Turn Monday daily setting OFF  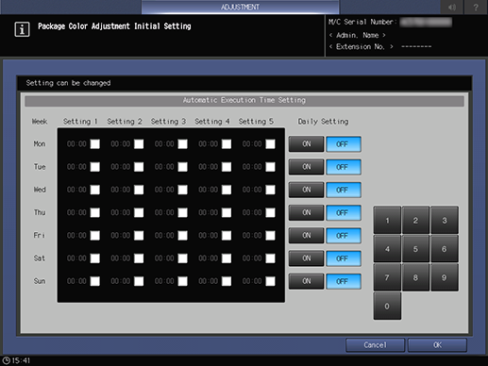344,144
